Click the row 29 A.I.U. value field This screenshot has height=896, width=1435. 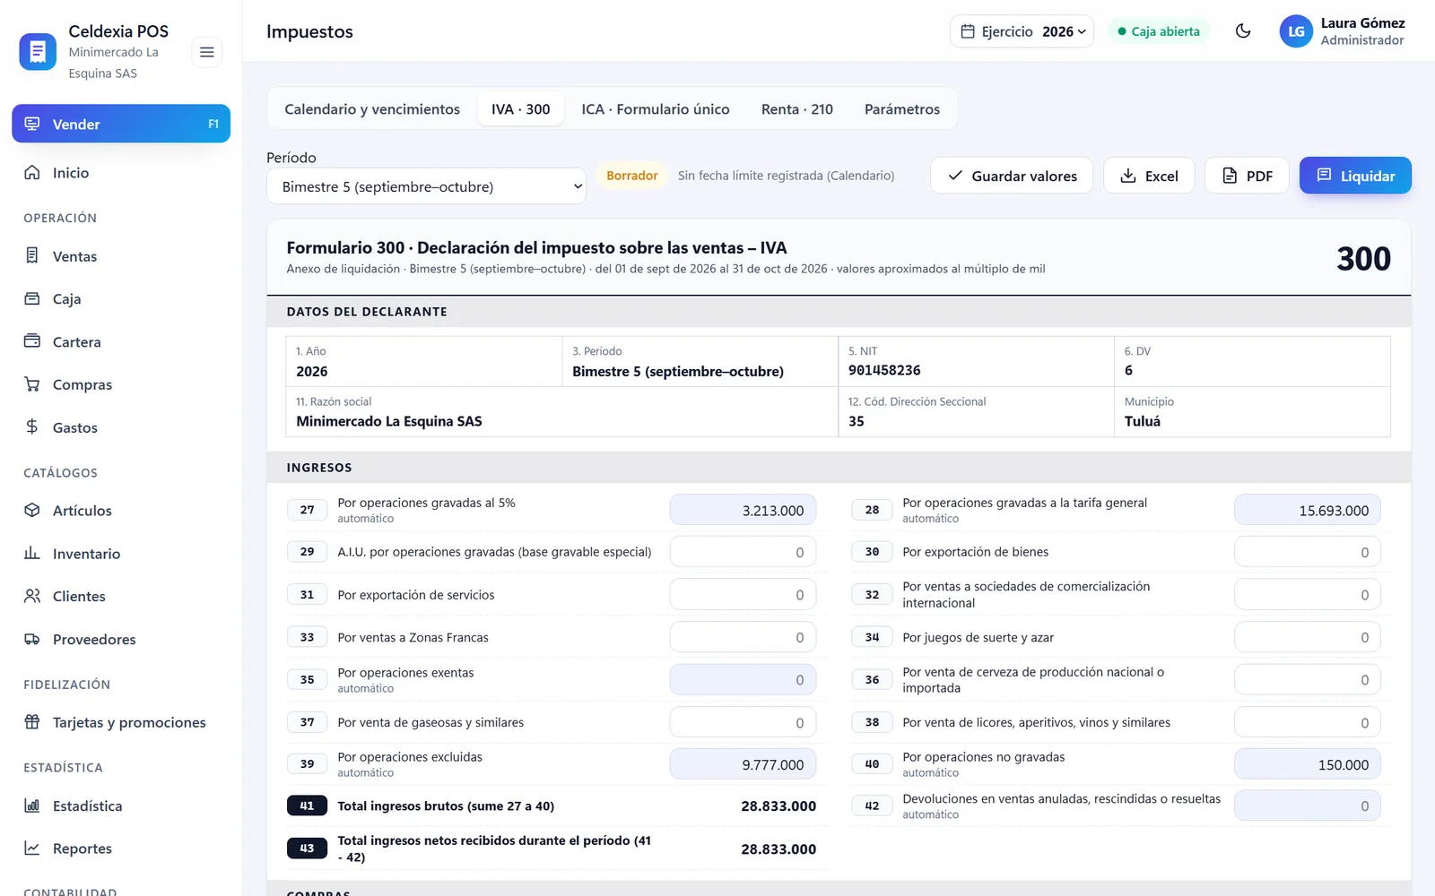click(743, 552)
